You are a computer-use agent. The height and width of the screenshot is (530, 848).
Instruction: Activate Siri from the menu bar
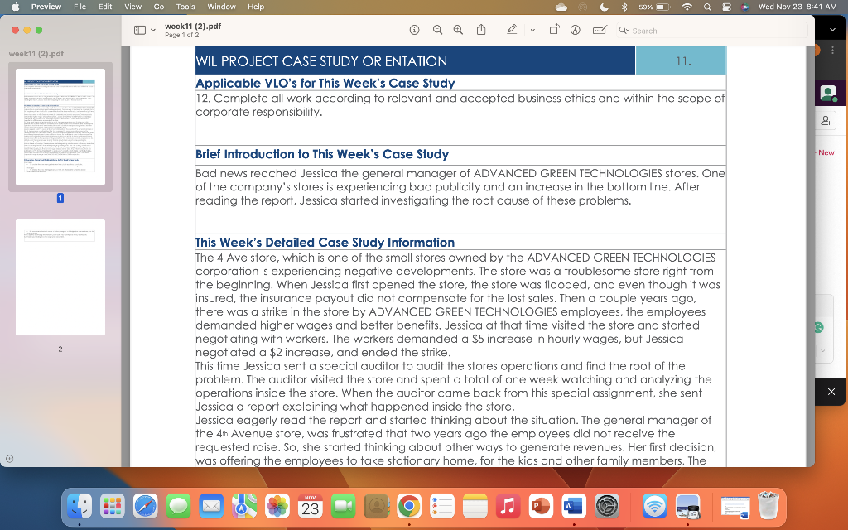744,7
